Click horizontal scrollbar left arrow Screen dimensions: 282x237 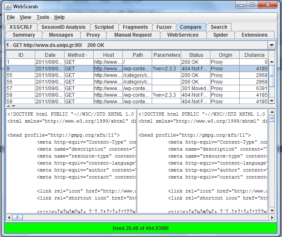coord(9,218)
